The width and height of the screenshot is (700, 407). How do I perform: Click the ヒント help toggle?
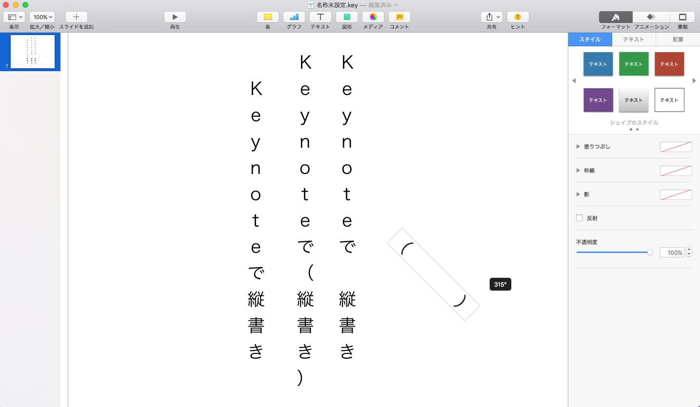(517, 17)
